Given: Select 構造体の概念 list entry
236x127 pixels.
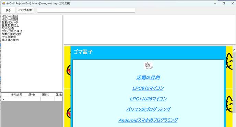Looking at the screenshot, I should [x=10, y=40].
